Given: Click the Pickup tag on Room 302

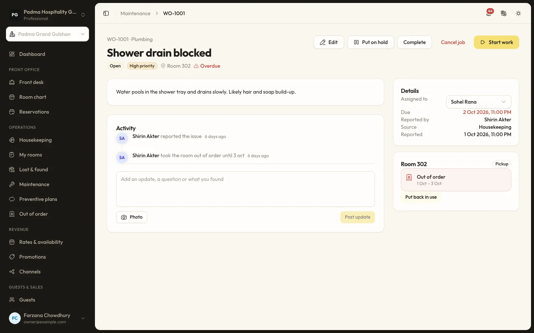Looking at the screenshot, I should click(x=502, y=164).
